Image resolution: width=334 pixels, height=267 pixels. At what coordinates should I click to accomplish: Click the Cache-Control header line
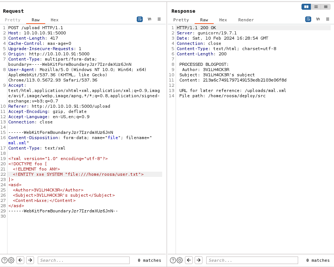coord(40,43)
